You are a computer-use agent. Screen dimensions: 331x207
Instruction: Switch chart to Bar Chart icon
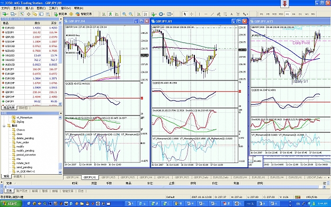[x=104, y=14]
